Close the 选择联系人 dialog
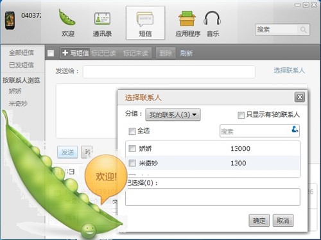The height and width of the screenshot is (240, 321). point(300,97)
